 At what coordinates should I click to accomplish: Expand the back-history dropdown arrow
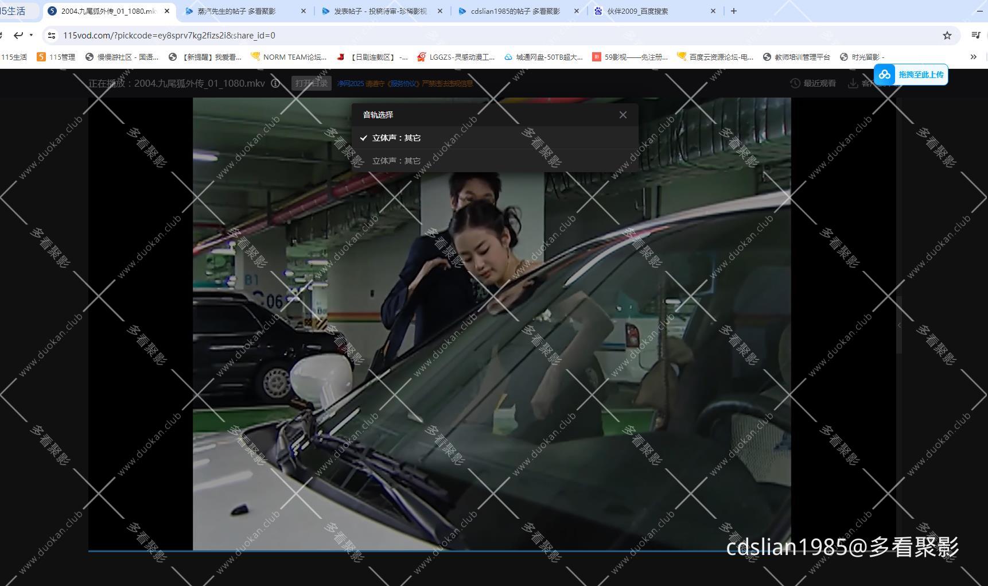tap(32, 35)
